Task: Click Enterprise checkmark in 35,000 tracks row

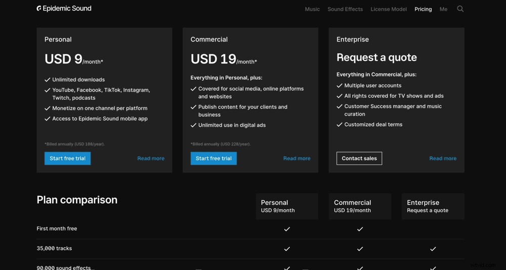Action: 433,249
